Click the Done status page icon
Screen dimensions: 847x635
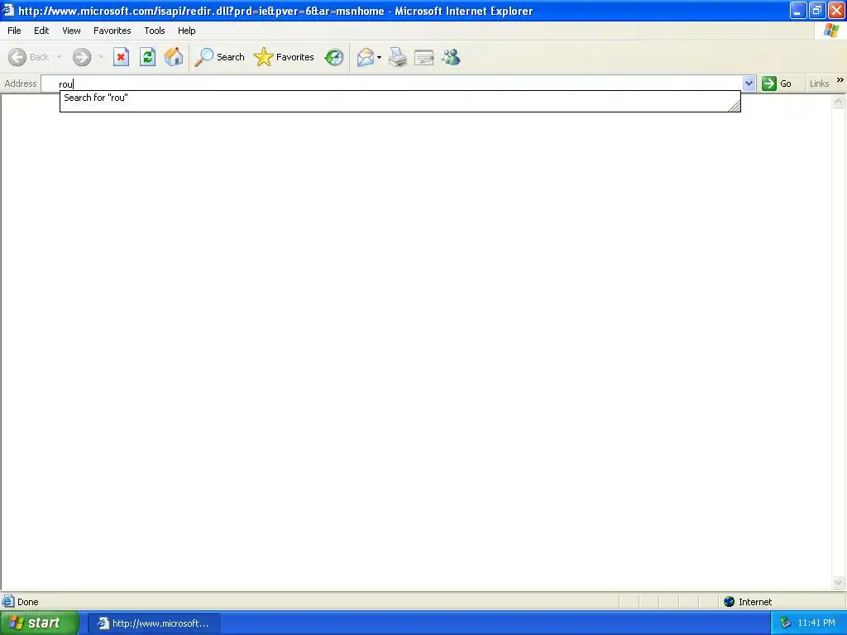coord(8,602)
